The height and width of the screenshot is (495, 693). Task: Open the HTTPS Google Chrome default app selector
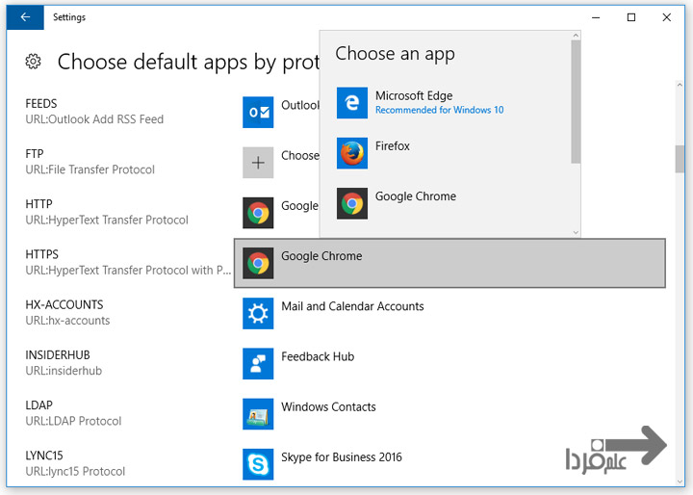pos(449,263)
